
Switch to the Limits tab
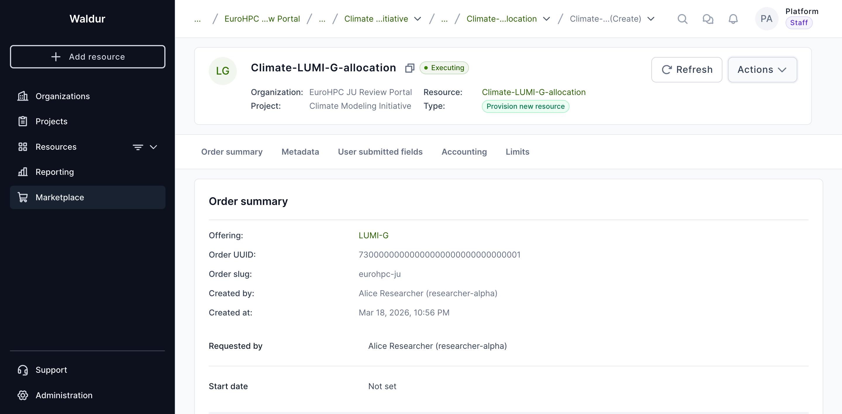pyautogui.click(x=517, y=152)
